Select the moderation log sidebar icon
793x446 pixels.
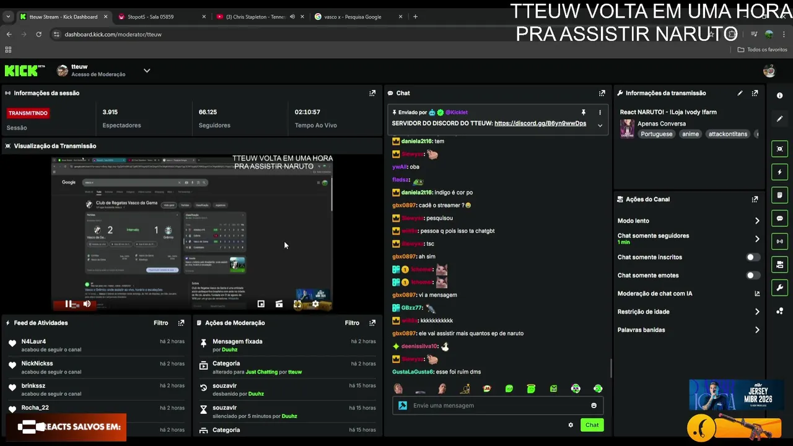(x=779, y=195)
